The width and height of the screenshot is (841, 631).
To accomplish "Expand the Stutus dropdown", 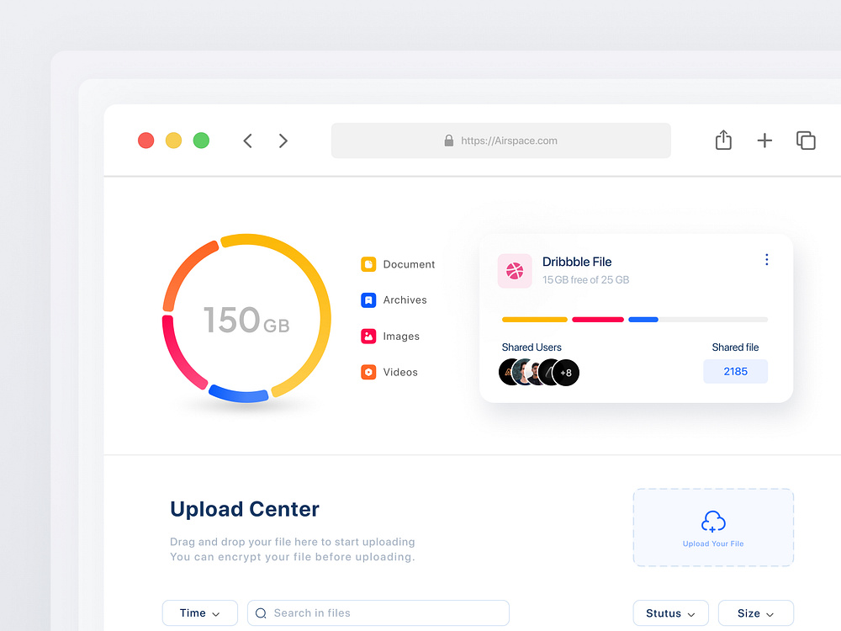I will pos(670,612).
